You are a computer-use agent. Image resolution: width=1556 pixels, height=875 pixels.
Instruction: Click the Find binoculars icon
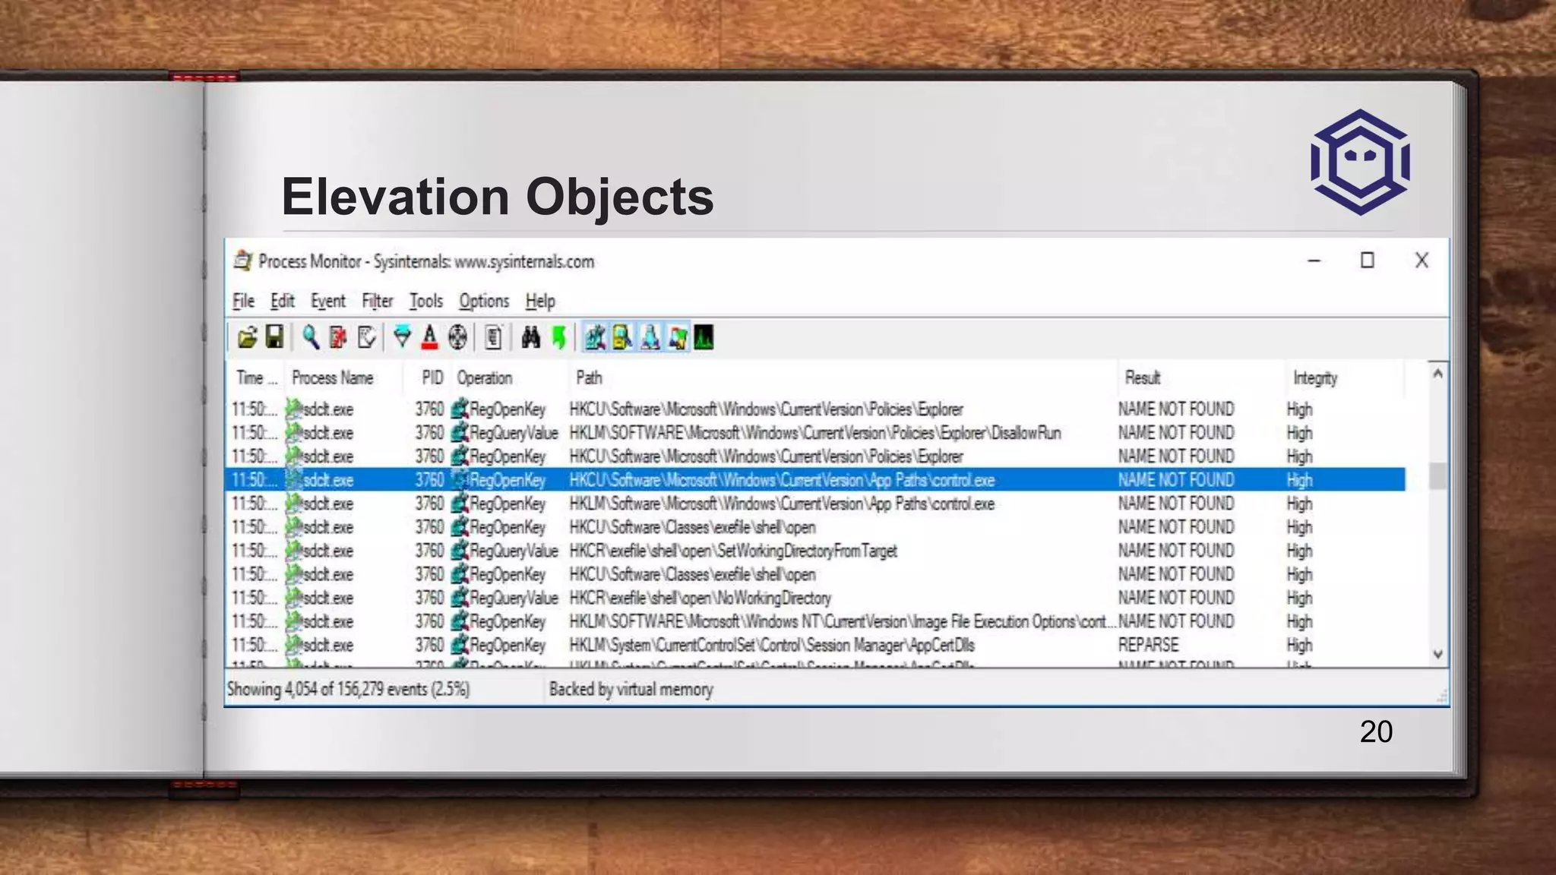[x=530, y=337]
